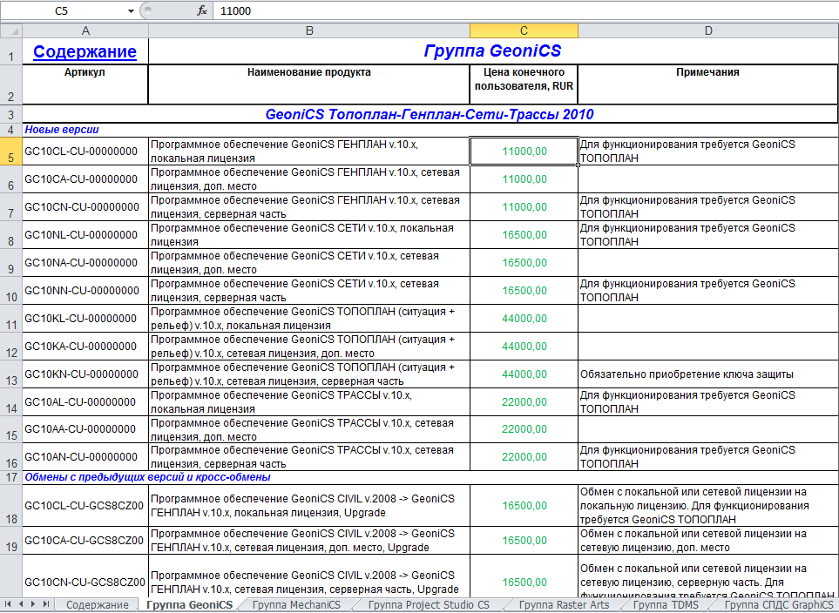Switch to the Группа GeoniCS sheet tab
Screen dimensions: 839x613
(x=189, y=605)
